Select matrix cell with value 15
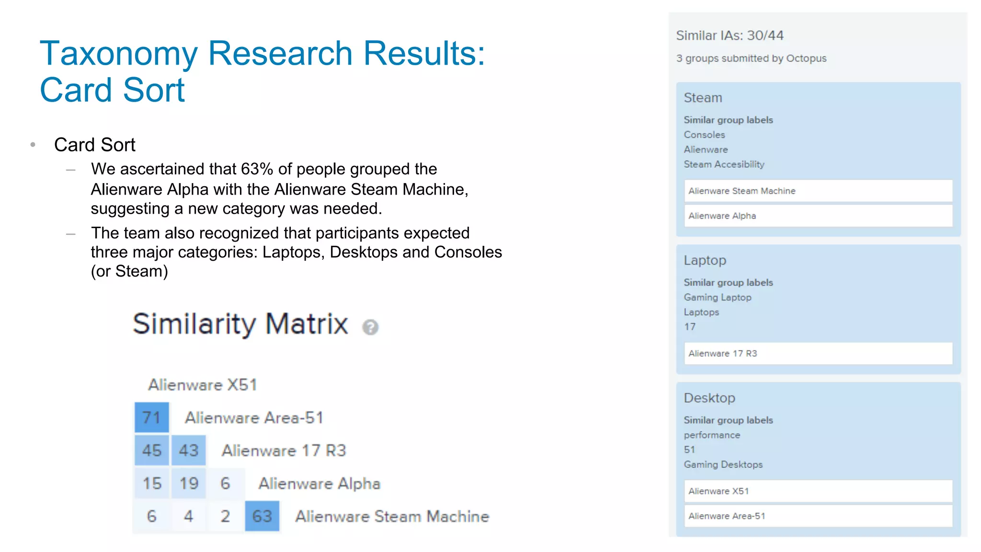 click(x=152, y=483)
